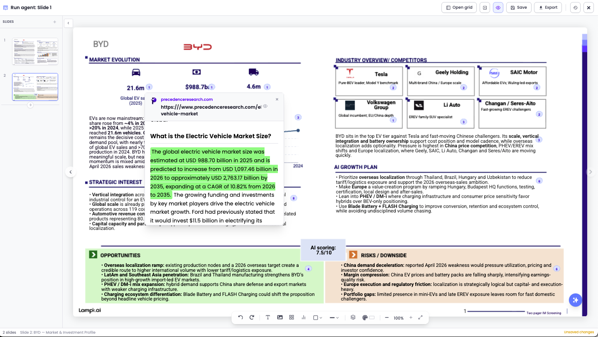The image size is (598, 337).
Task: Click the source popup URL text
Action: coord(211,110)
